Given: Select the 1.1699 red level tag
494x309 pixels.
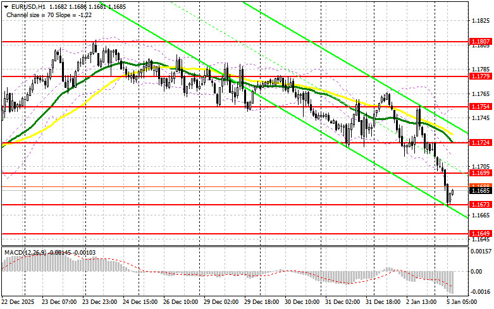Looking at the screenshot, I should [479, 173].
